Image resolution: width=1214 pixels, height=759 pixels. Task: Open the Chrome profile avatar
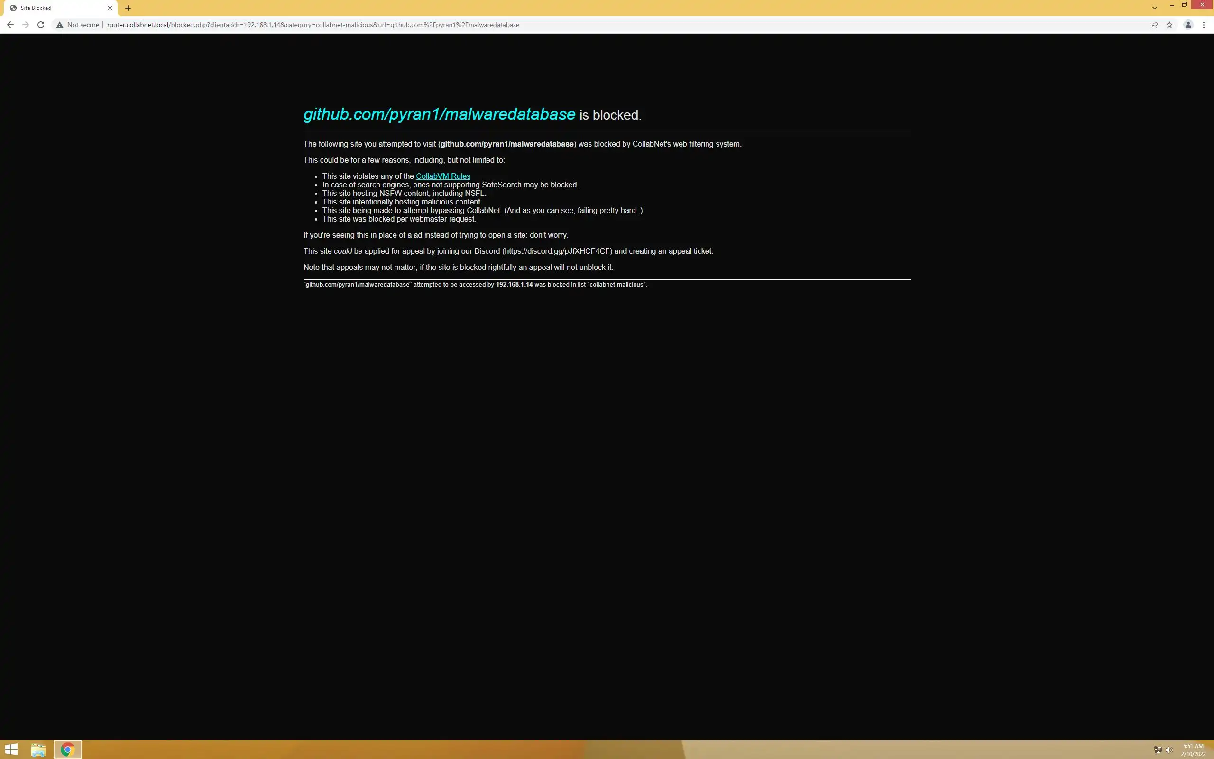point(1188,25)
